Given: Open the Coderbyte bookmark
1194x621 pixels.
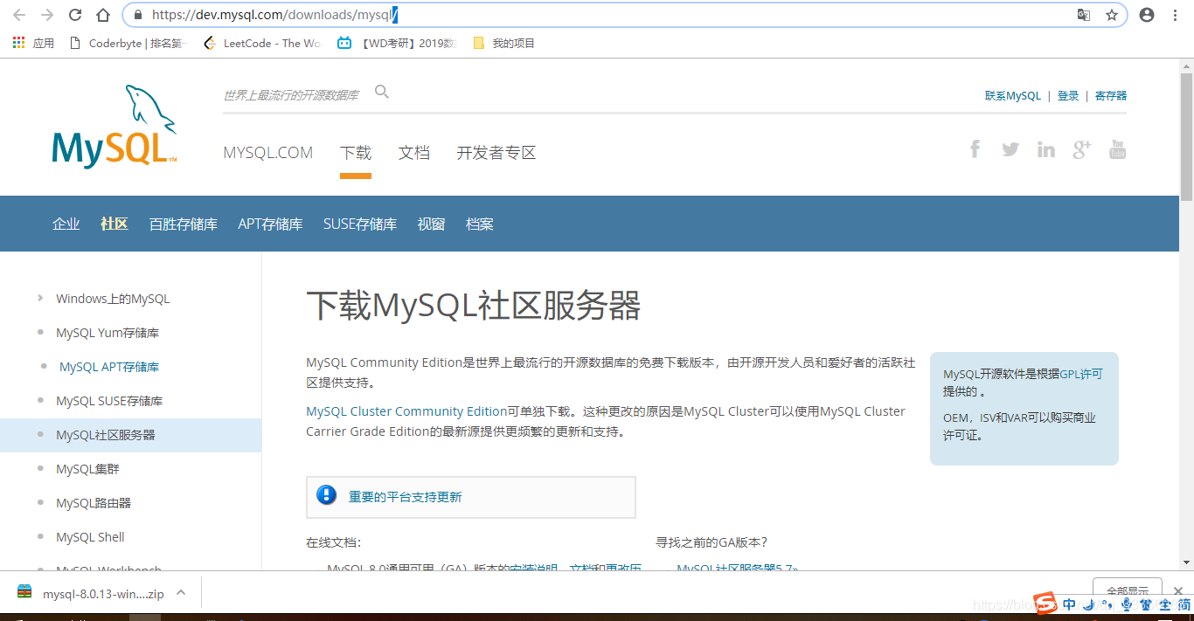Looking at the screenshot, I should coord(128,43).
